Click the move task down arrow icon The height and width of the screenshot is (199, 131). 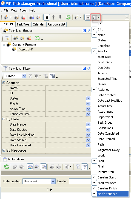point(60,17)
